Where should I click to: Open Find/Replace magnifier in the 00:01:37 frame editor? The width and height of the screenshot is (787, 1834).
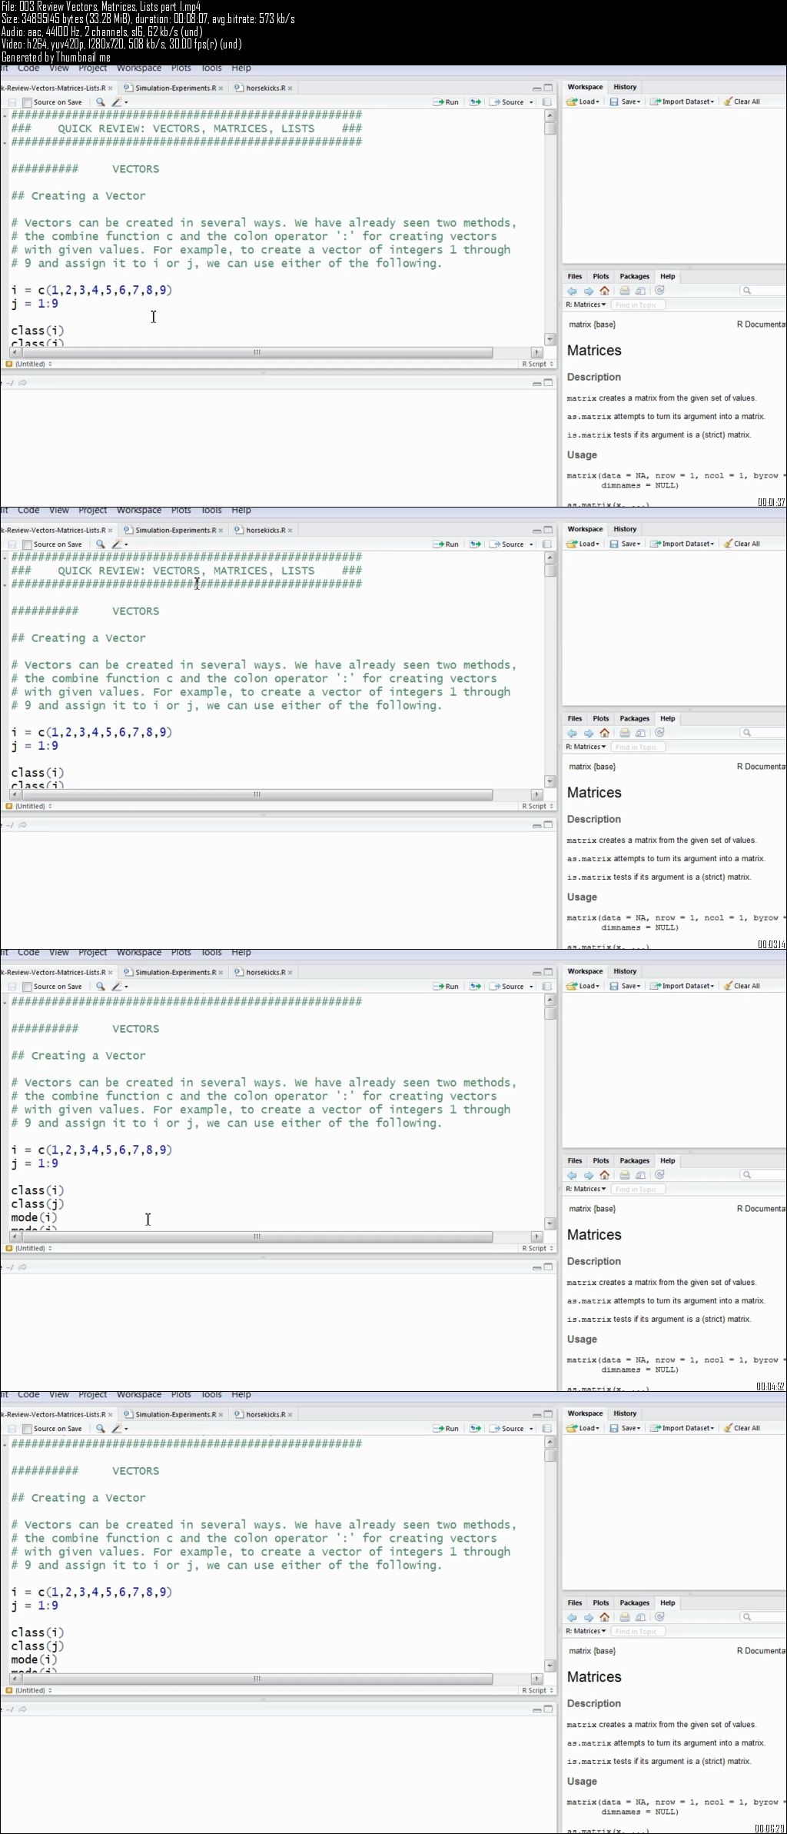pyautogui.click(x=100, y=102)
